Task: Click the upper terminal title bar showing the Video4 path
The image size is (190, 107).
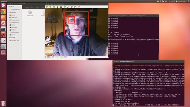Action: point(134,16)
